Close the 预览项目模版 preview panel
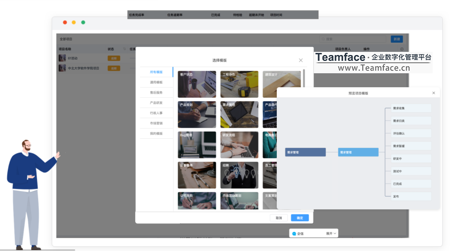 coord(433,93)
